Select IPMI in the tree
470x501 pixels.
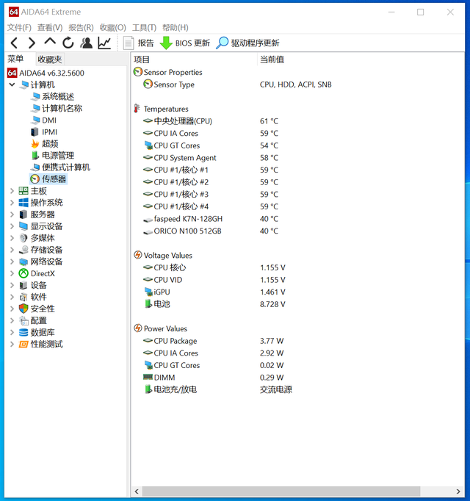49,132
